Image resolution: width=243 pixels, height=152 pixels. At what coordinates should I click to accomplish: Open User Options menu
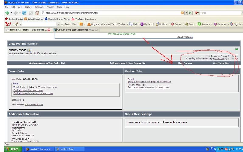tap(185, 63)
